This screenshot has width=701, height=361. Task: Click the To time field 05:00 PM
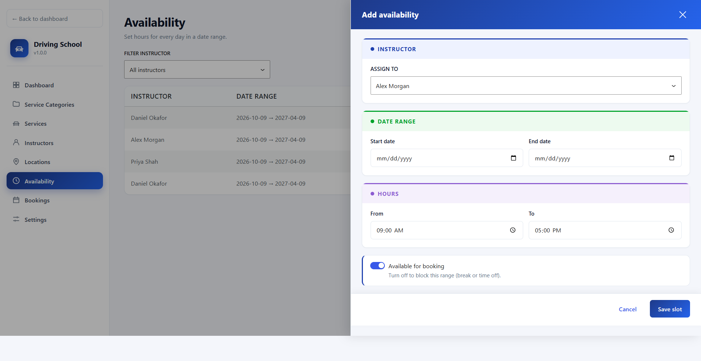tap(605, 230)
